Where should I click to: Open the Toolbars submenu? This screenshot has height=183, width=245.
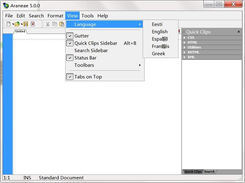coord(105,65)
